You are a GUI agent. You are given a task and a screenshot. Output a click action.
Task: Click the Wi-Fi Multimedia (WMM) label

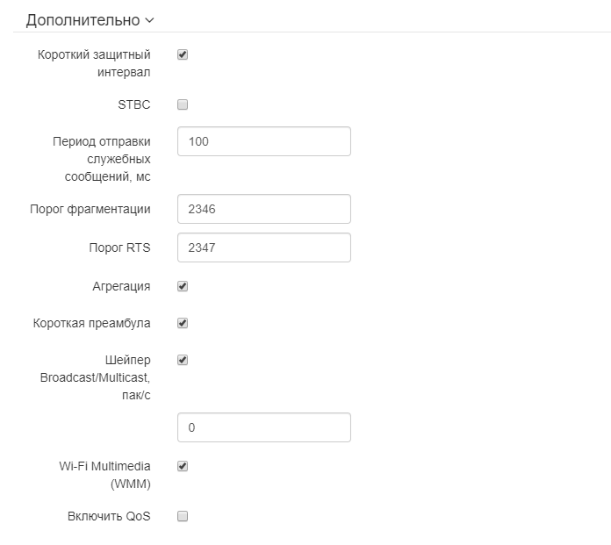[104, 475]
